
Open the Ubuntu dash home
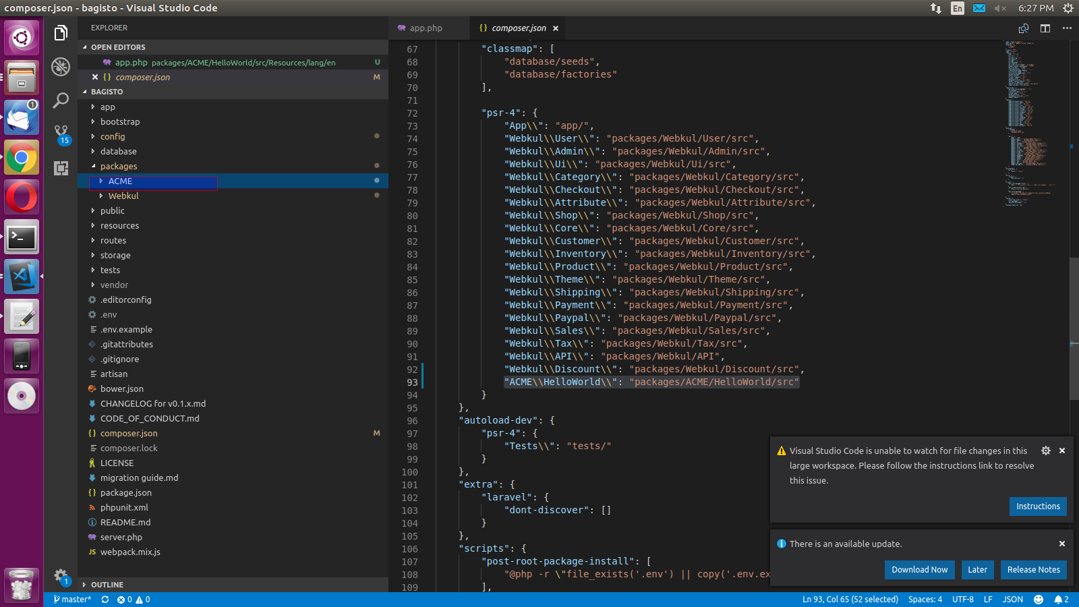tap(22, 38)
